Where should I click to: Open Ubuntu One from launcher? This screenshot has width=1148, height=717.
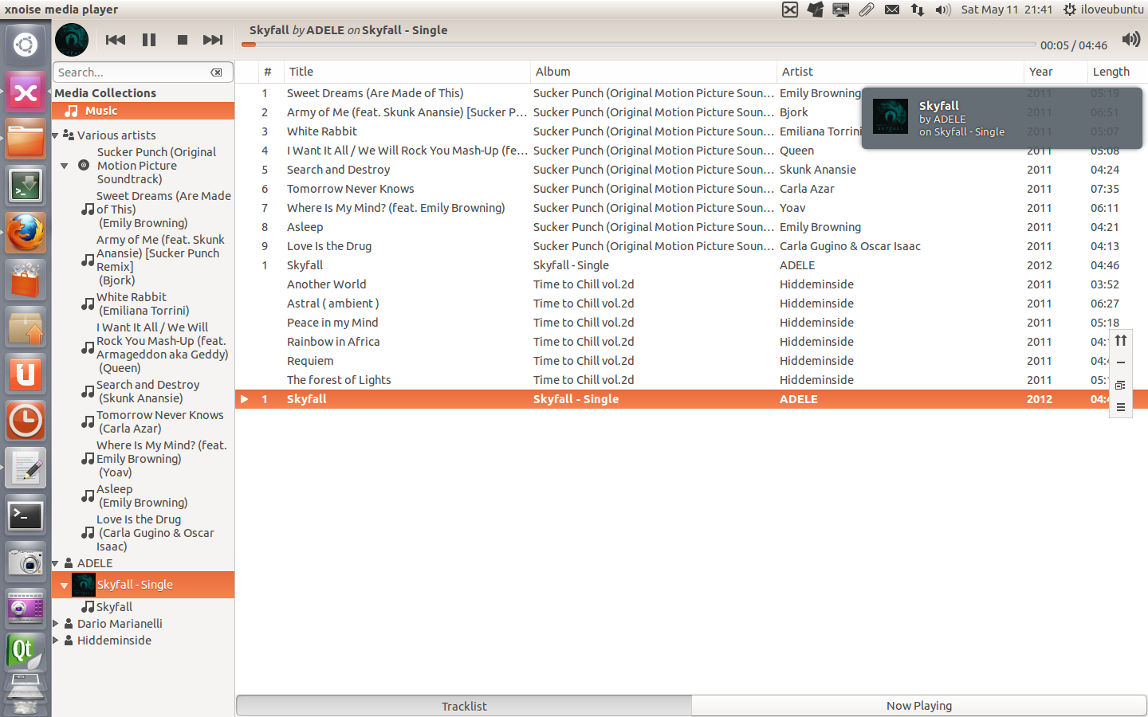[26, 374]
